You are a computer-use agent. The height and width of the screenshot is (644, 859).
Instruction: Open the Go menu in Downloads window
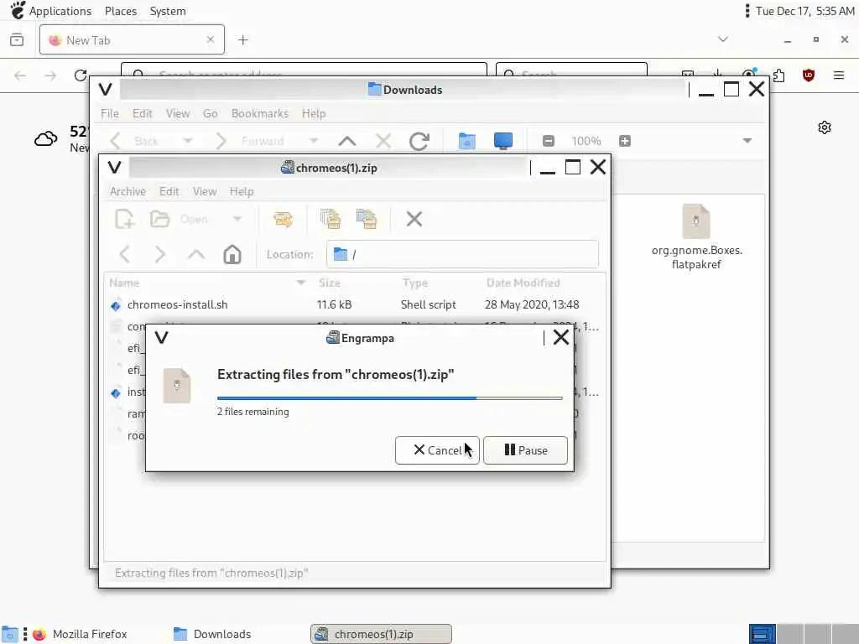tap(211, 113)
